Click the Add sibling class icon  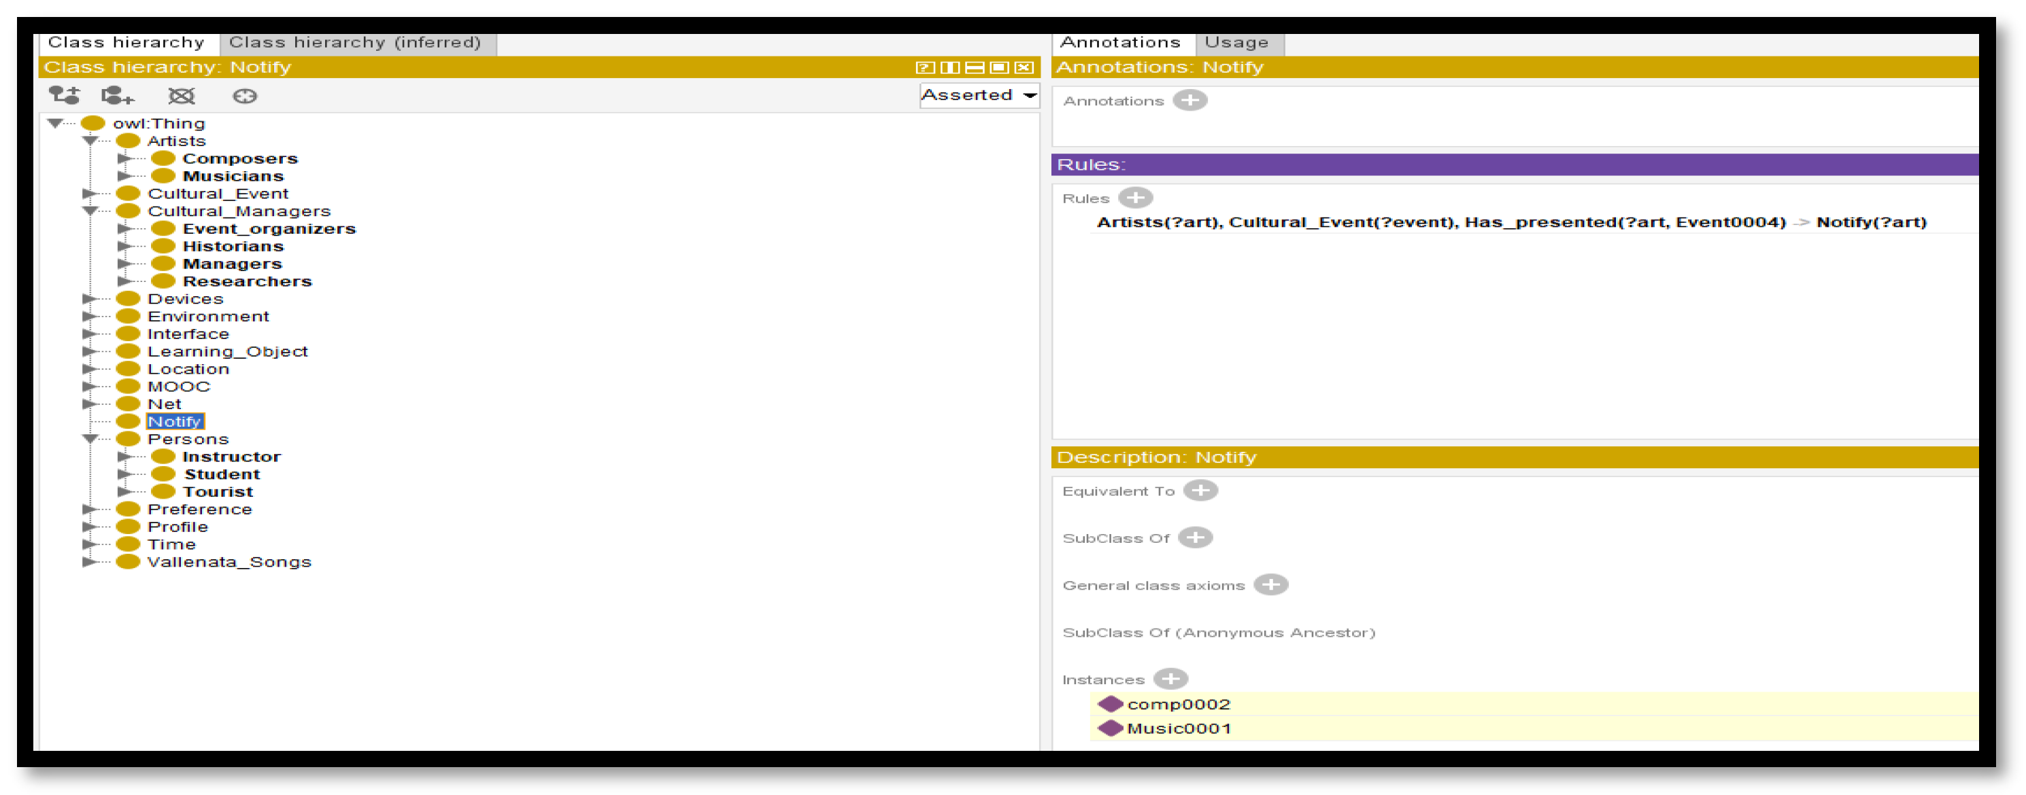117,96
